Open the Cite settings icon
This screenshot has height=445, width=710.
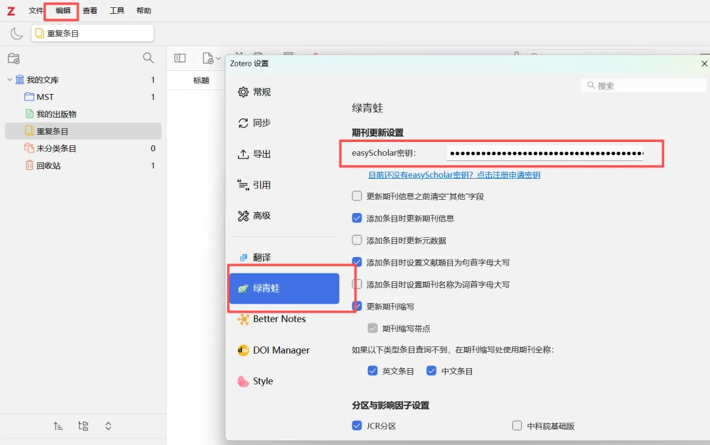click(243, 185)
